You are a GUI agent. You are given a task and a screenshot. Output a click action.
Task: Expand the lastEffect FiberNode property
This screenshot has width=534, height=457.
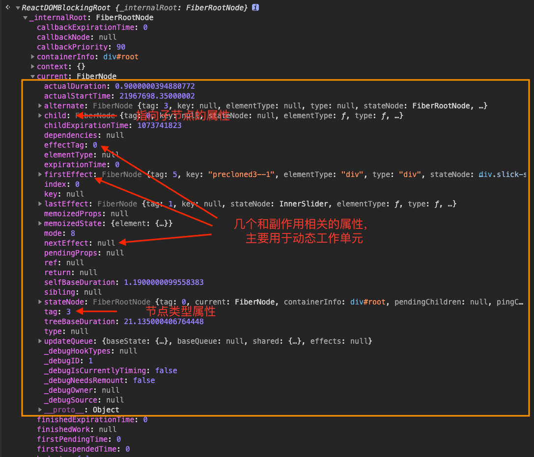point(40,204)
